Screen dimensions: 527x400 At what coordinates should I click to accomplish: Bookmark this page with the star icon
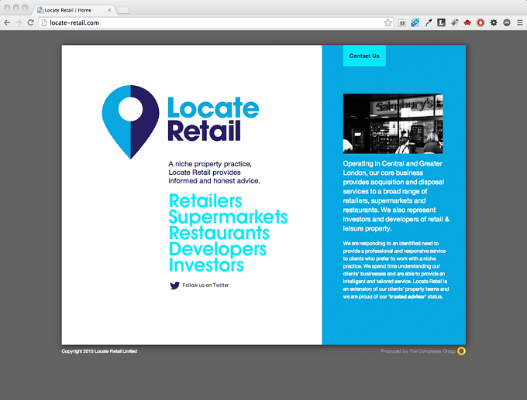pyautogui.click(x=387, y=22)
